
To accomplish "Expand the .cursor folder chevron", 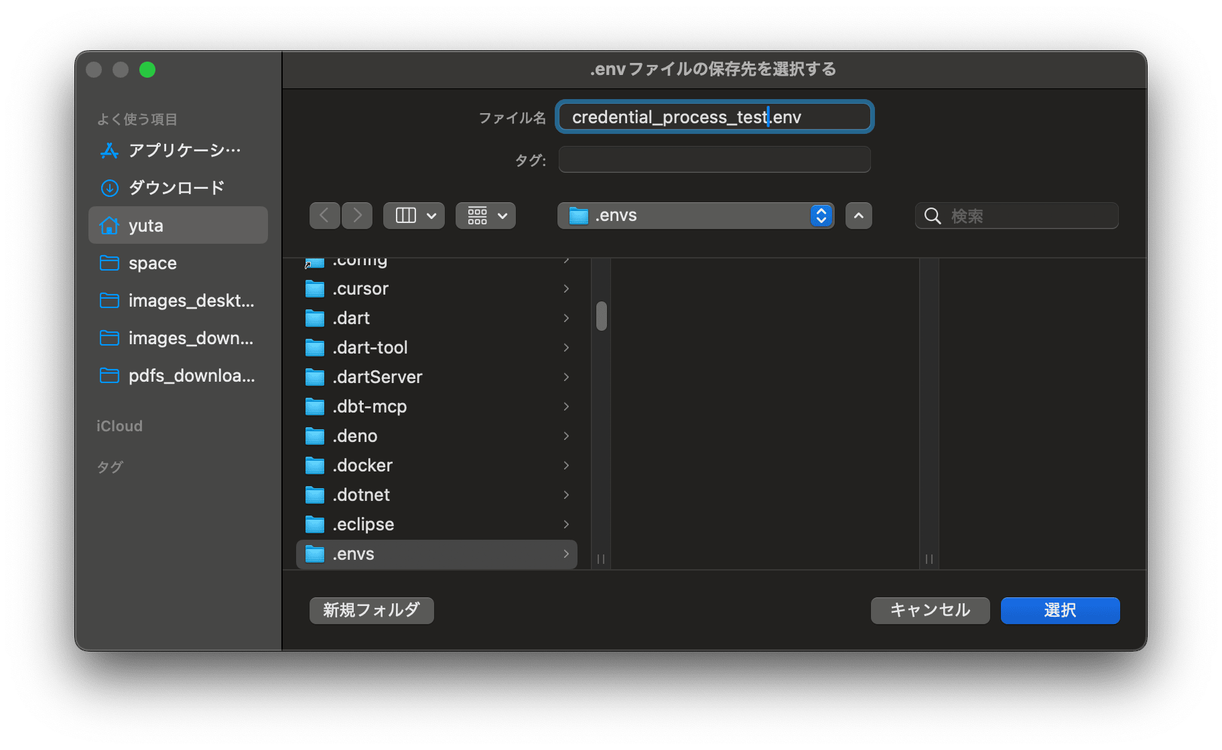I will click(x=566, y=289).
